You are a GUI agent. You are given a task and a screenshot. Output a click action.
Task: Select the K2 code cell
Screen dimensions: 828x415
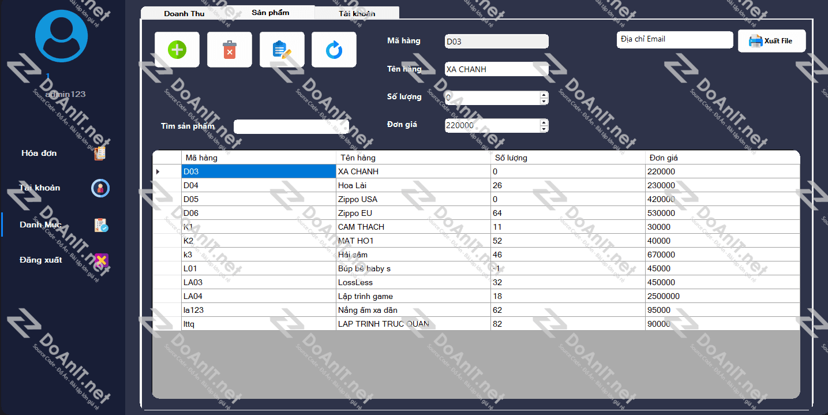(258, 241)
